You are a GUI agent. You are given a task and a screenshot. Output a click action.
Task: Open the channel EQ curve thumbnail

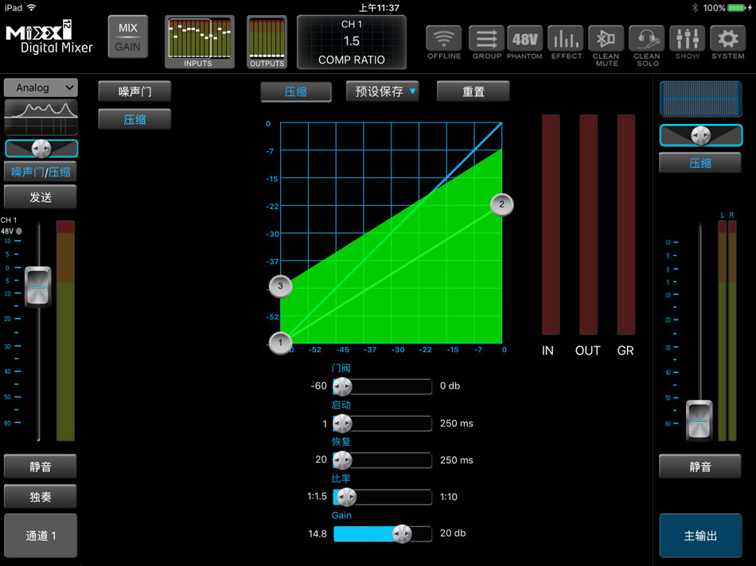pos(41,117)
